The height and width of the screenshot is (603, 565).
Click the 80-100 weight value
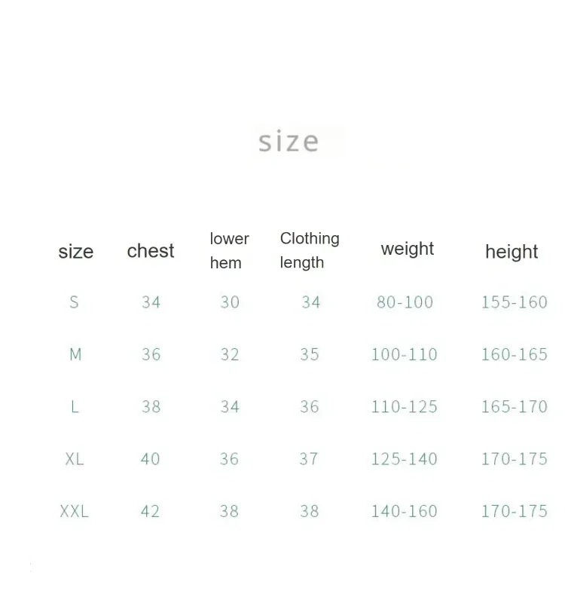405,302
